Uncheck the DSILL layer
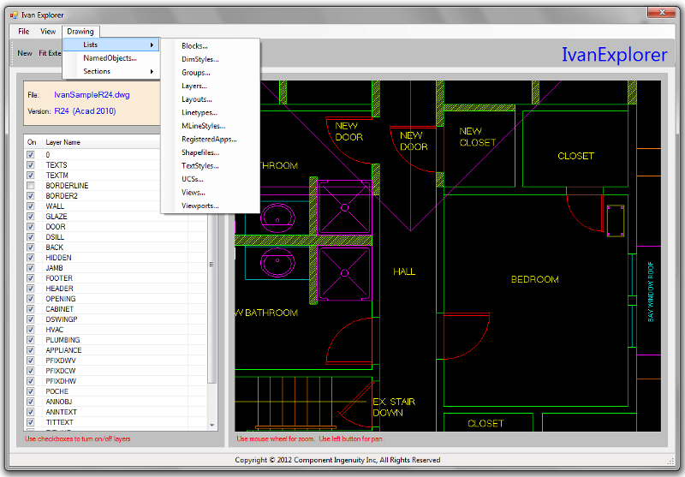Viewport: 685px width, 477px height. [x=31, y=237]
